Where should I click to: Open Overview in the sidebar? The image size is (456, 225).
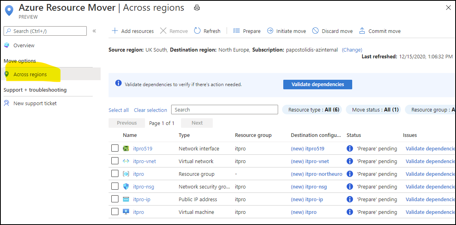[x=24, y=46]
